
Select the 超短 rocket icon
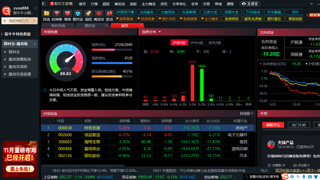tap(88, 13)
